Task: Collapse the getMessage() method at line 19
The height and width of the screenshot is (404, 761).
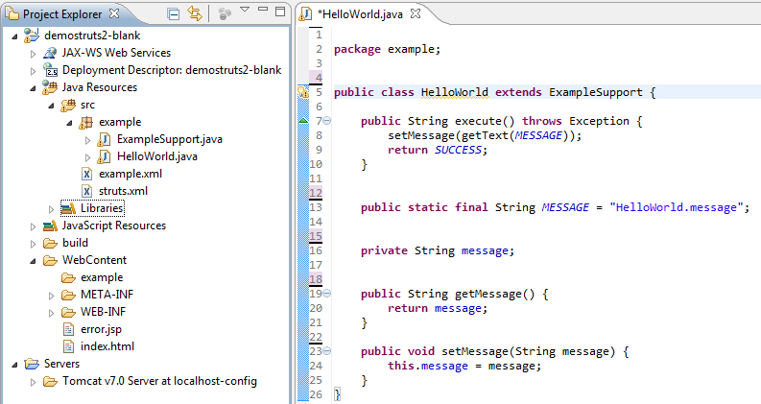Action: point(326,295)
